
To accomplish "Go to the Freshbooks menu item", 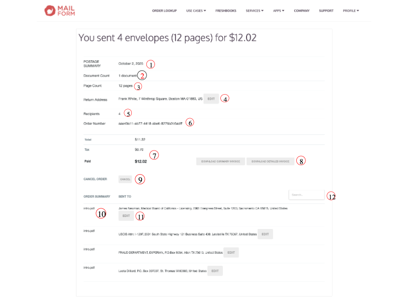I will pos(225,11).
